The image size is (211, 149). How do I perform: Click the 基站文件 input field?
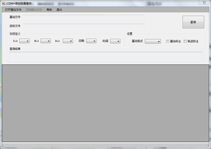[x=83, y=17]
